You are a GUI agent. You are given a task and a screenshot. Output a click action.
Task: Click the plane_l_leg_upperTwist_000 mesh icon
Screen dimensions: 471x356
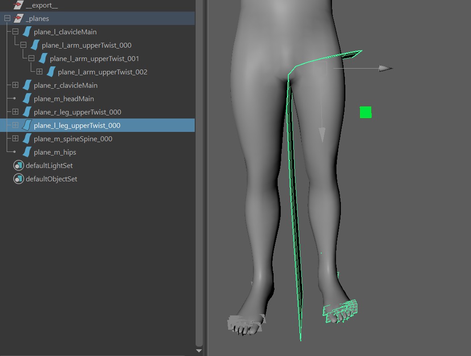[27, 125]
